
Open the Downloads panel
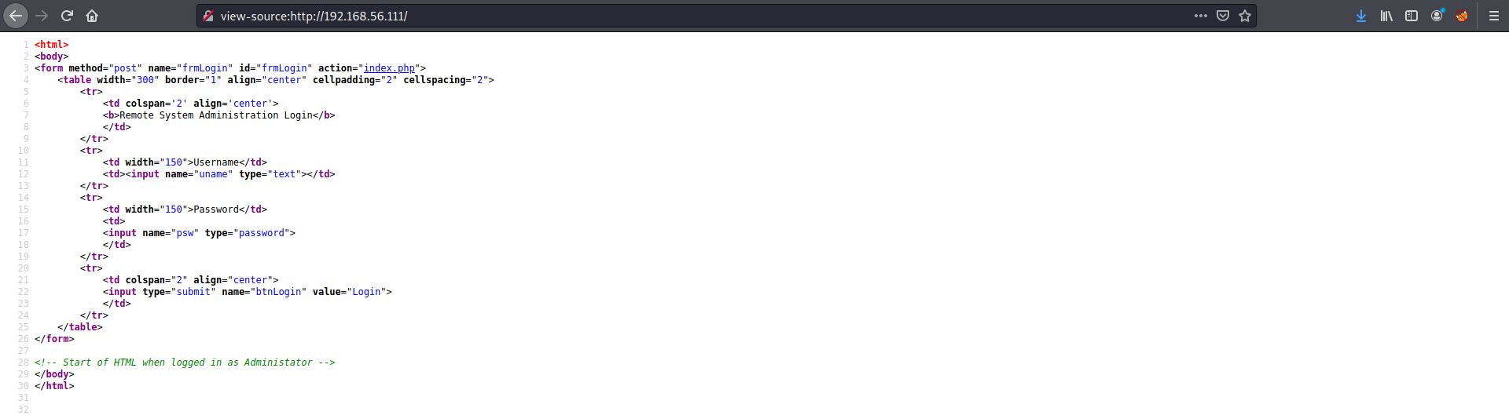(1361, 16)
